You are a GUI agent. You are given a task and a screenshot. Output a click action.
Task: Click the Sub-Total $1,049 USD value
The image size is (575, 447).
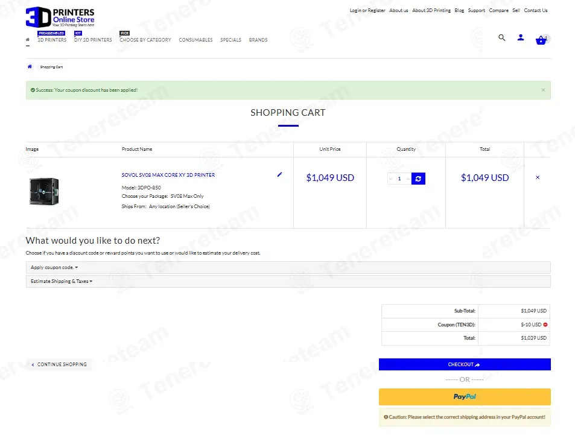click(533, 311)
